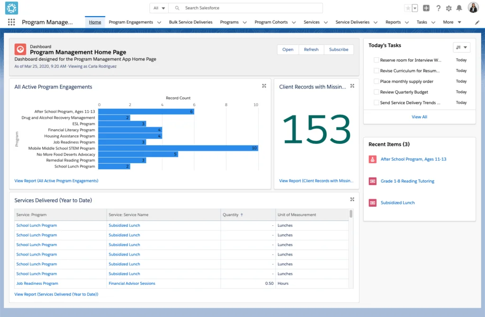View Report for Client Records with Missing
Screen dimensions: 485x317
pos(316,181)
